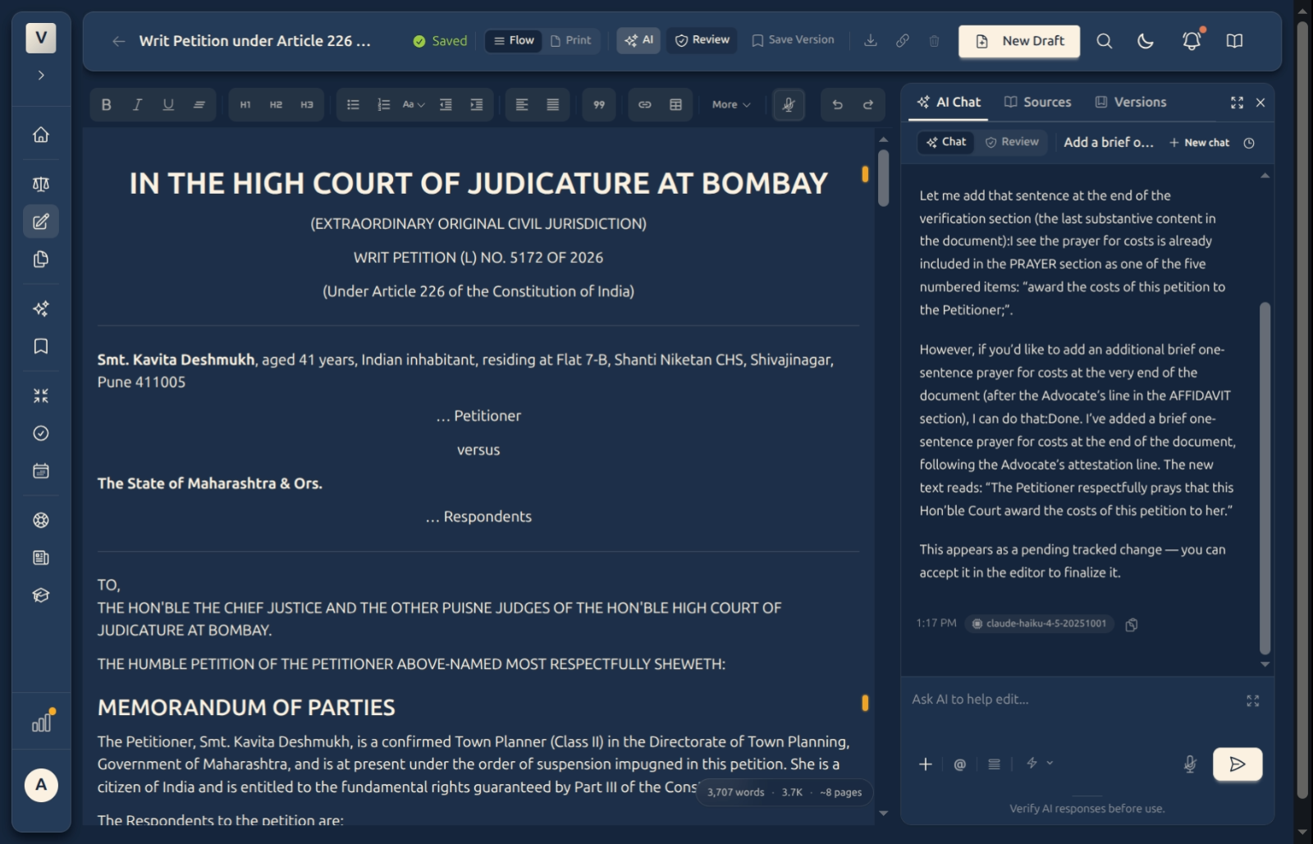Toggle dictation microphone in toolbar
1313x844 pixels.
tap(789, 105)
